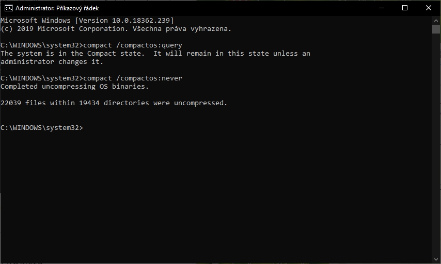Click the "Administrator: Příkazový řádek" title text
This screenshot has width=441, height=264.
coord(57,8)
